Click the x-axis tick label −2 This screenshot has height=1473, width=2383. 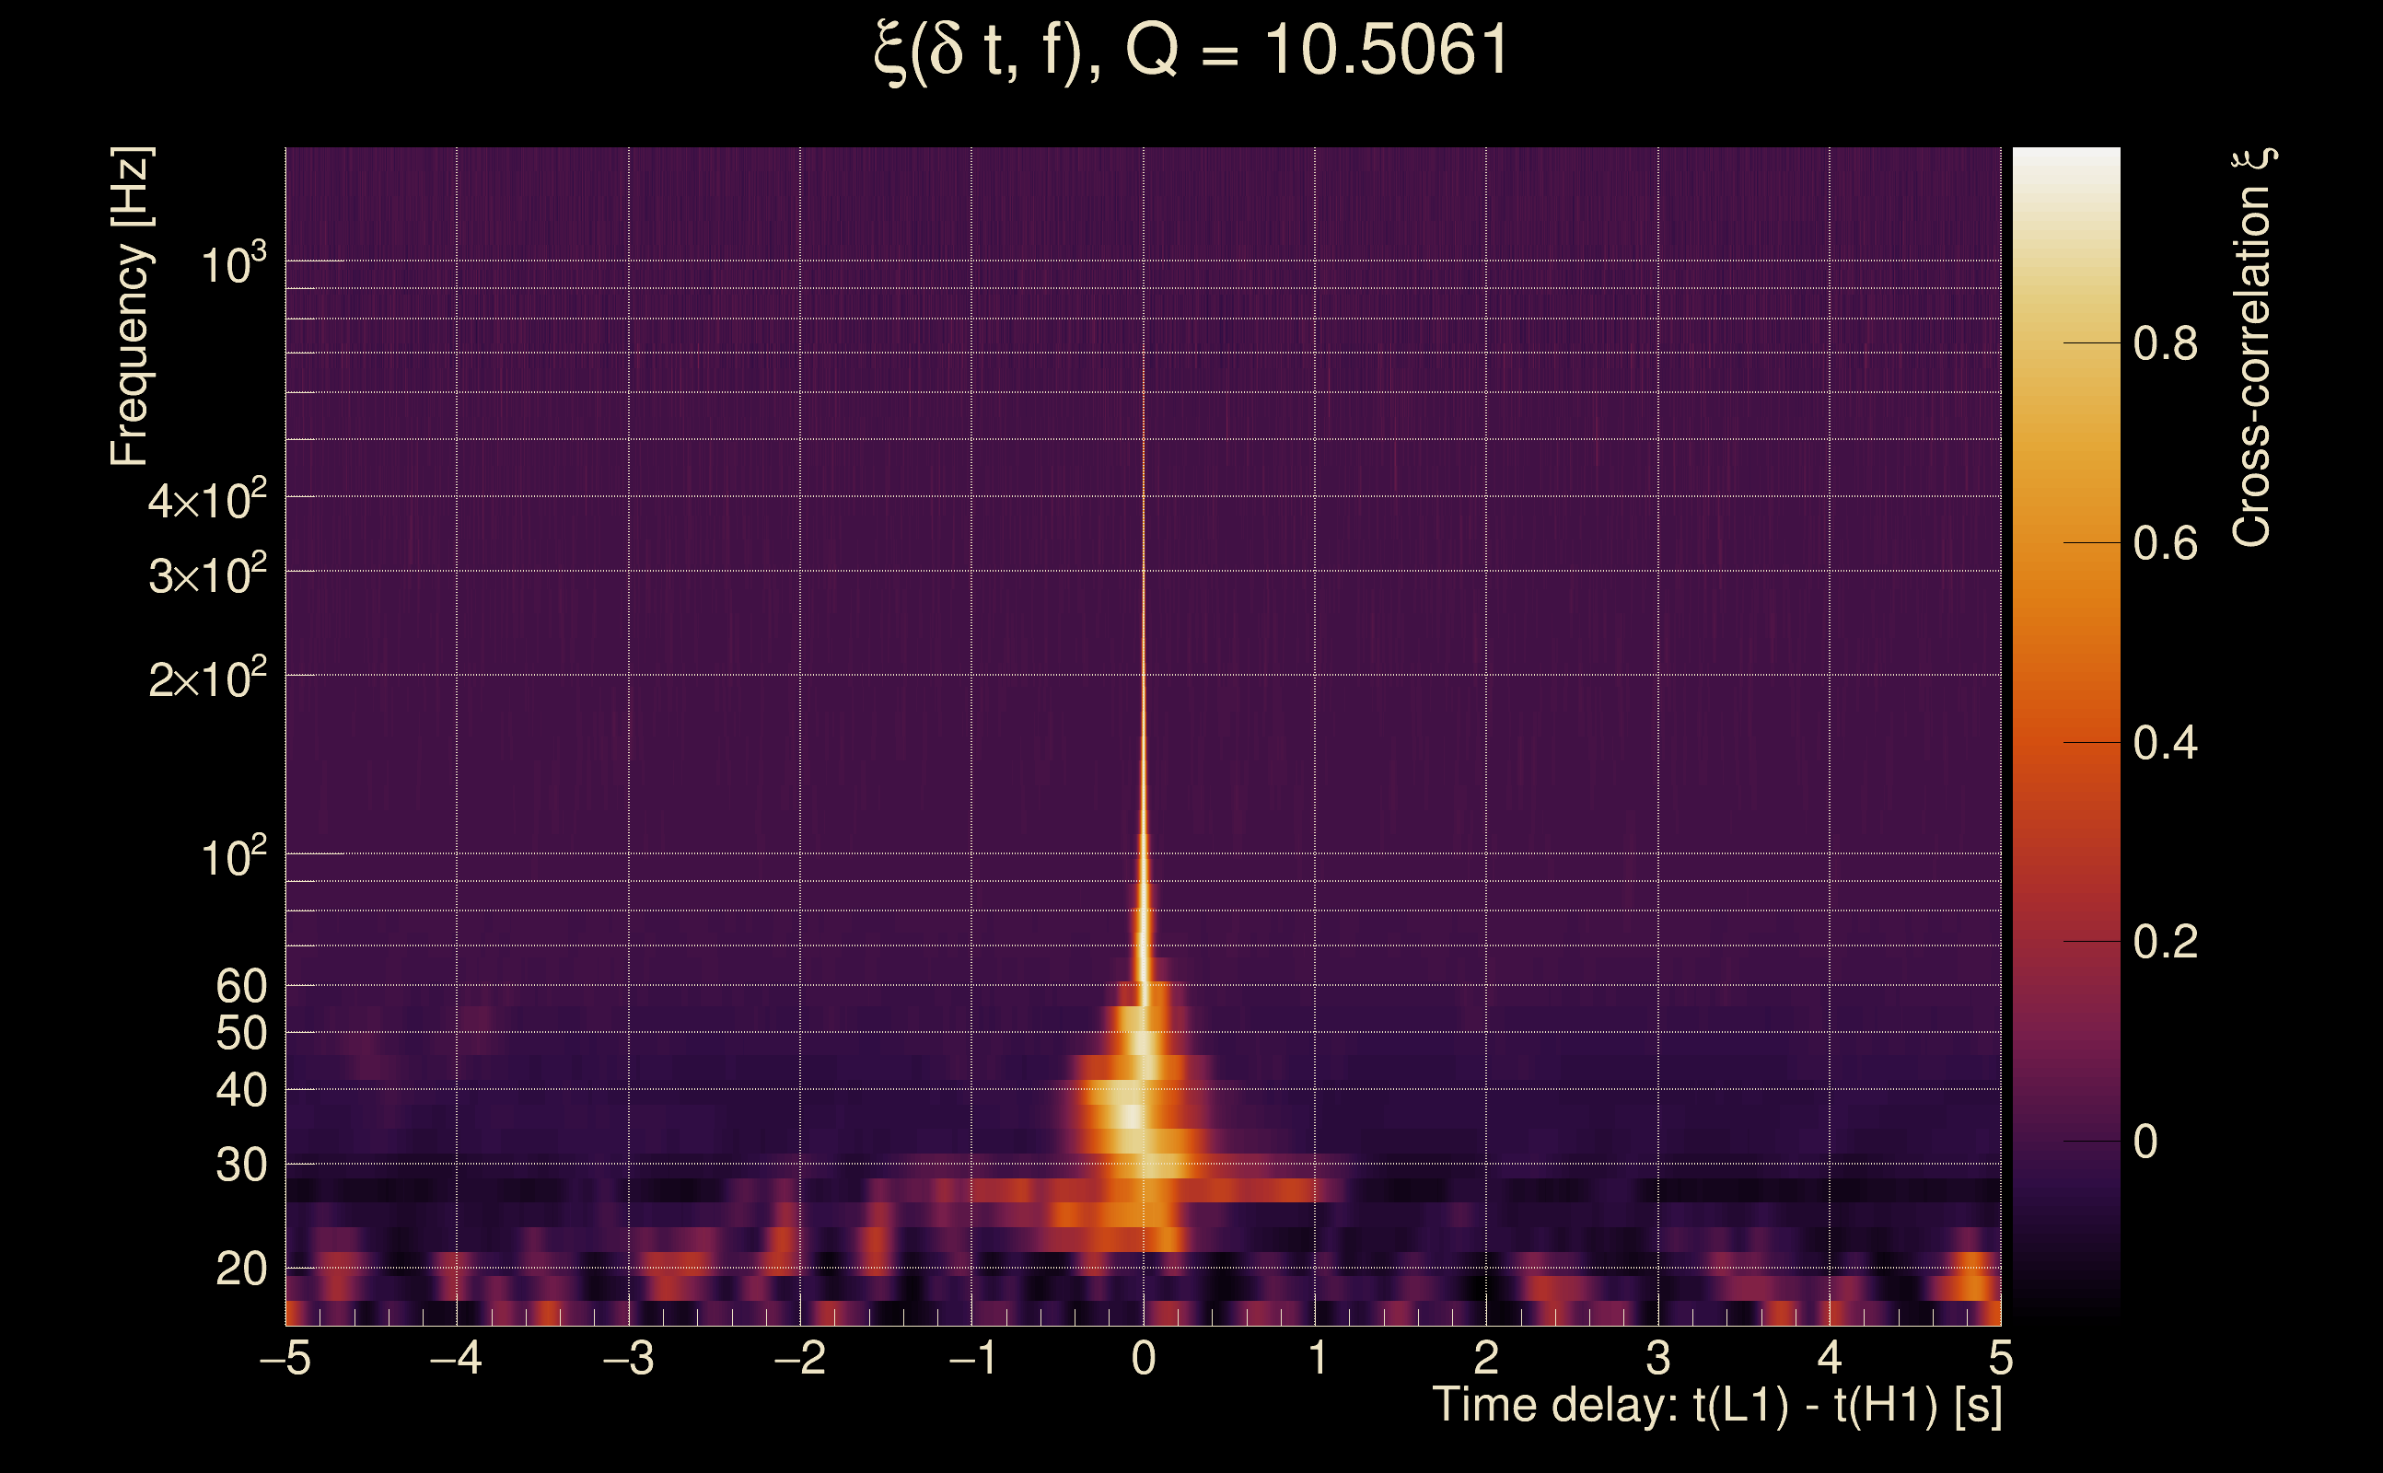click(800, 1358)
